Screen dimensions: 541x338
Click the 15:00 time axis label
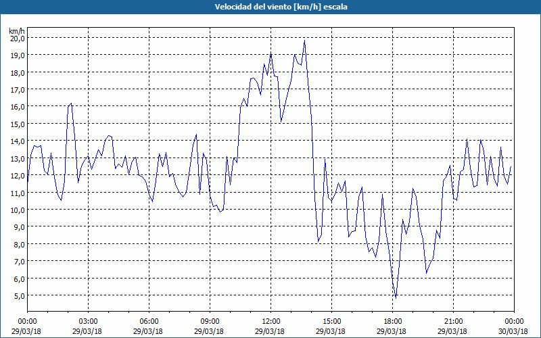tap(331, 322)
